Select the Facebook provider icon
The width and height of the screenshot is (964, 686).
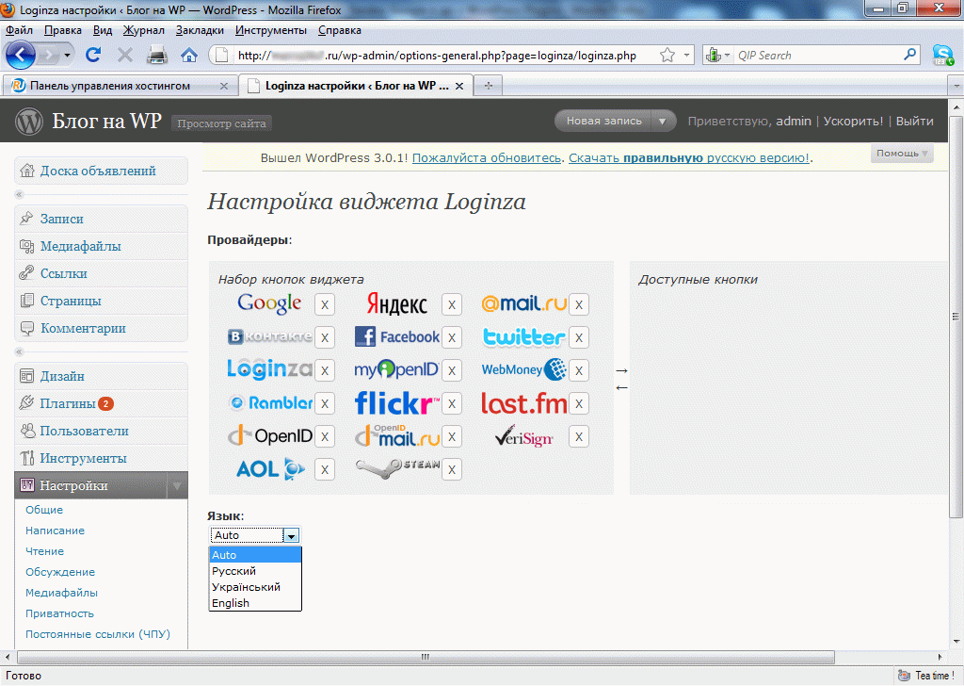click(x=396, y=336)
